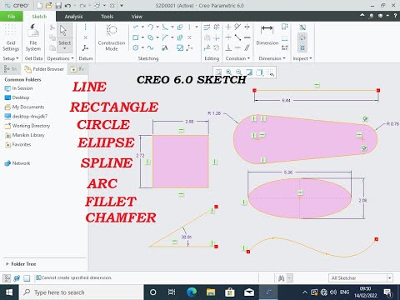The height and width of the screenshot is (300, 400).
Task: Expand the Constrain group dropdown
Action: point(237,58)
